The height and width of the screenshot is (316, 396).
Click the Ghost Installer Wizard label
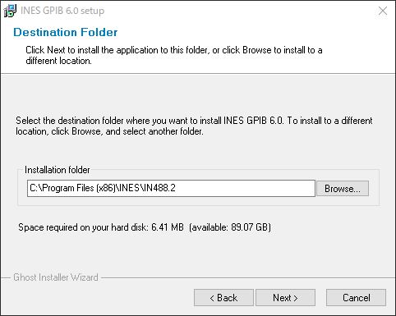(56, 277)
